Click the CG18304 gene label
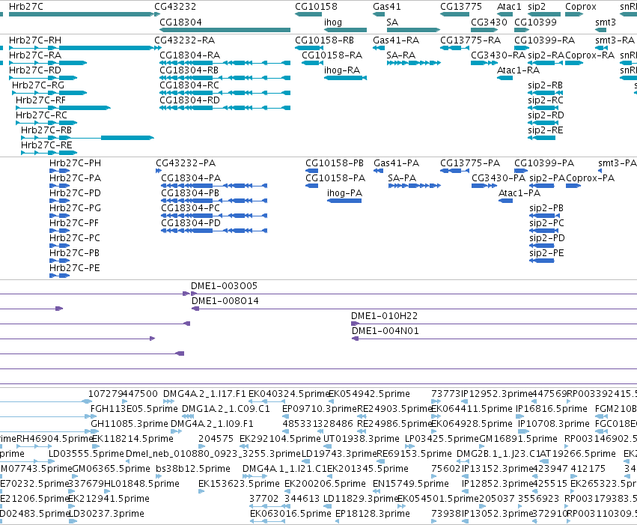The image size is (637, 525). click(x=180, y=22)
